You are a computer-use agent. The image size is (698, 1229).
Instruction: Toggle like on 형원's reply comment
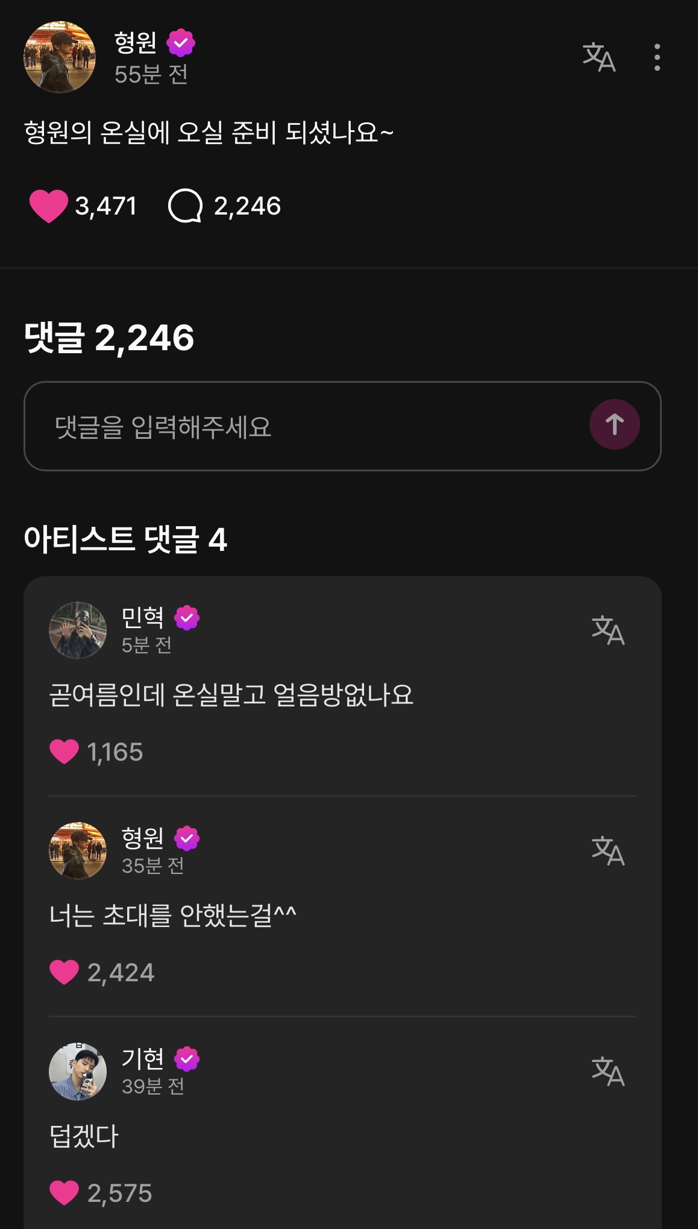(64, 972)
